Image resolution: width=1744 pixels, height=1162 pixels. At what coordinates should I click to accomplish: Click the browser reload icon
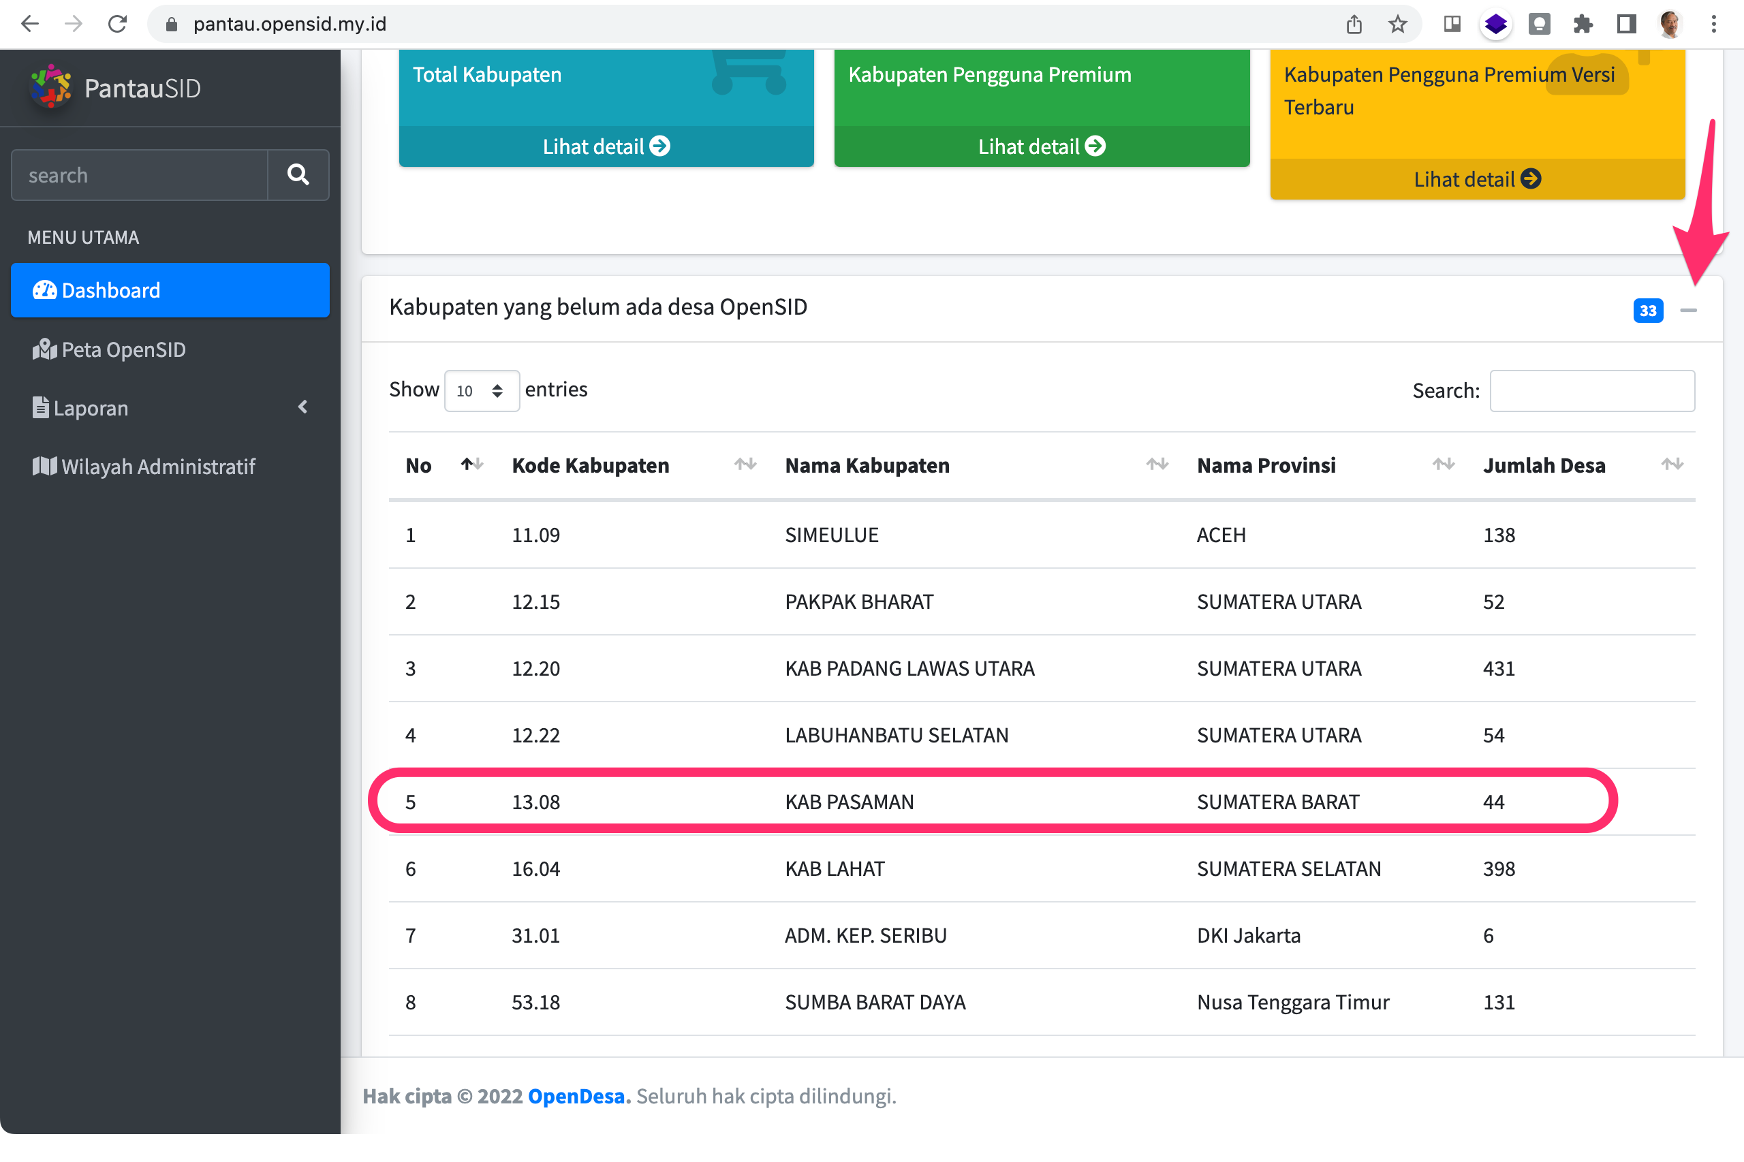point(118,23)
